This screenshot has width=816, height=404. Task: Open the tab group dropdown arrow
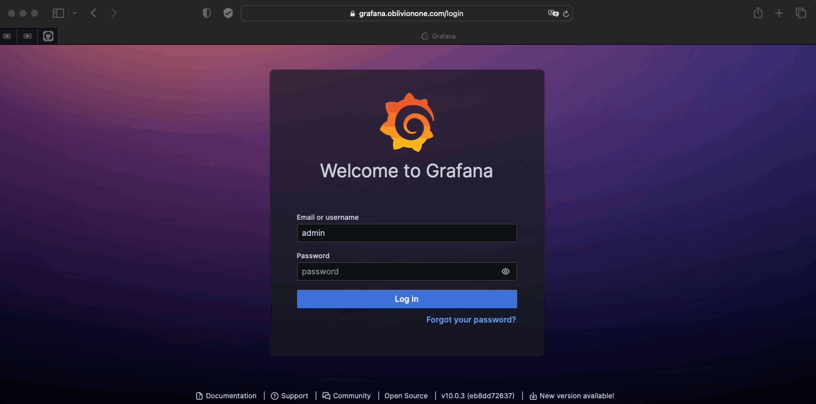click(x=75, y=13)
